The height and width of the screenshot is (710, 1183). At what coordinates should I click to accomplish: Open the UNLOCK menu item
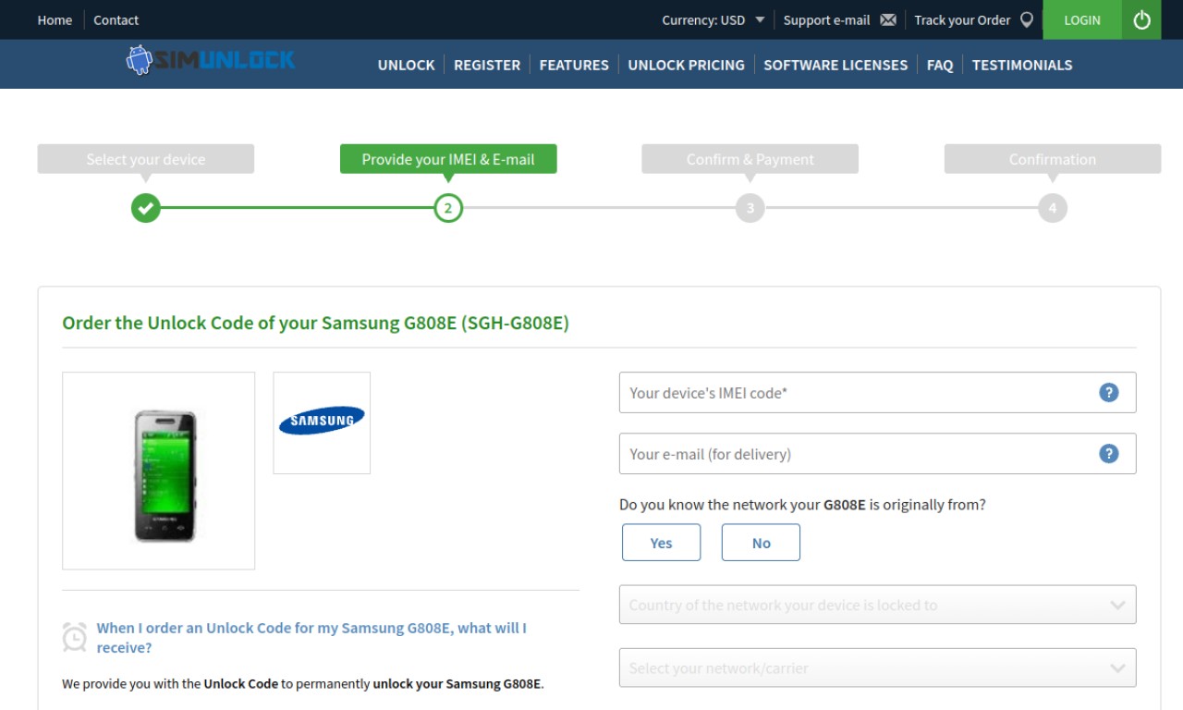point(406,65)
